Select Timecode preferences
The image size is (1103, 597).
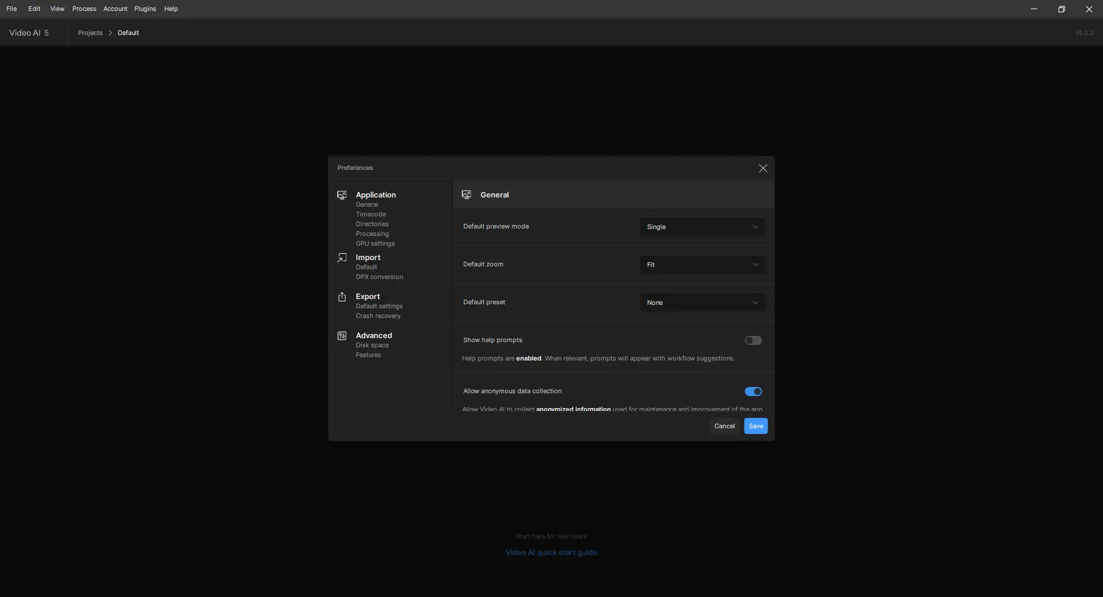click(371, 215)
